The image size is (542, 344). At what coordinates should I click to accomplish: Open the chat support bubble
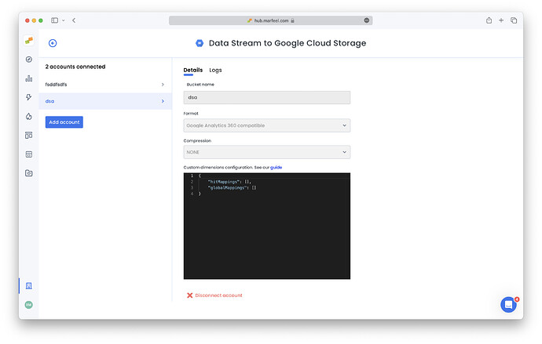coord(508,304)
